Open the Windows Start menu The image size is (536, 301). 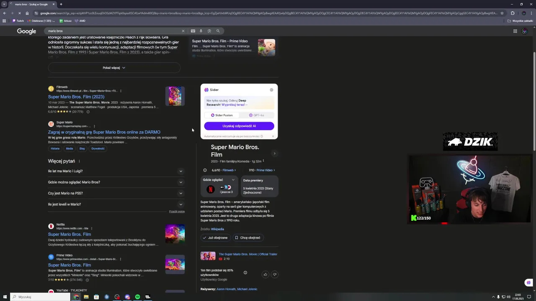tap(5, 297)
